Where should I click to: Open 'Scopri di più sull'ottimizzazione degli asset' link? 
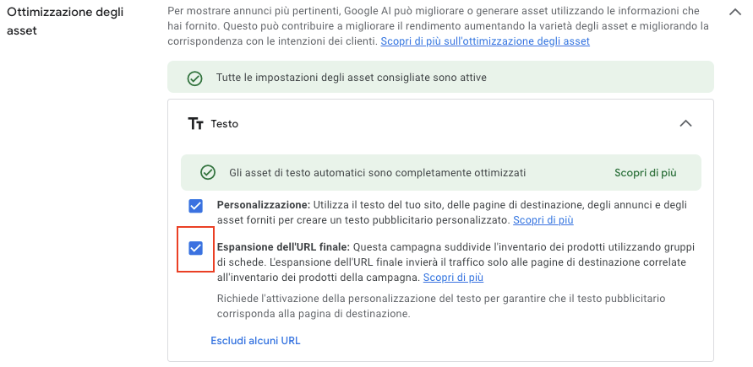click(x=485, y=41)
